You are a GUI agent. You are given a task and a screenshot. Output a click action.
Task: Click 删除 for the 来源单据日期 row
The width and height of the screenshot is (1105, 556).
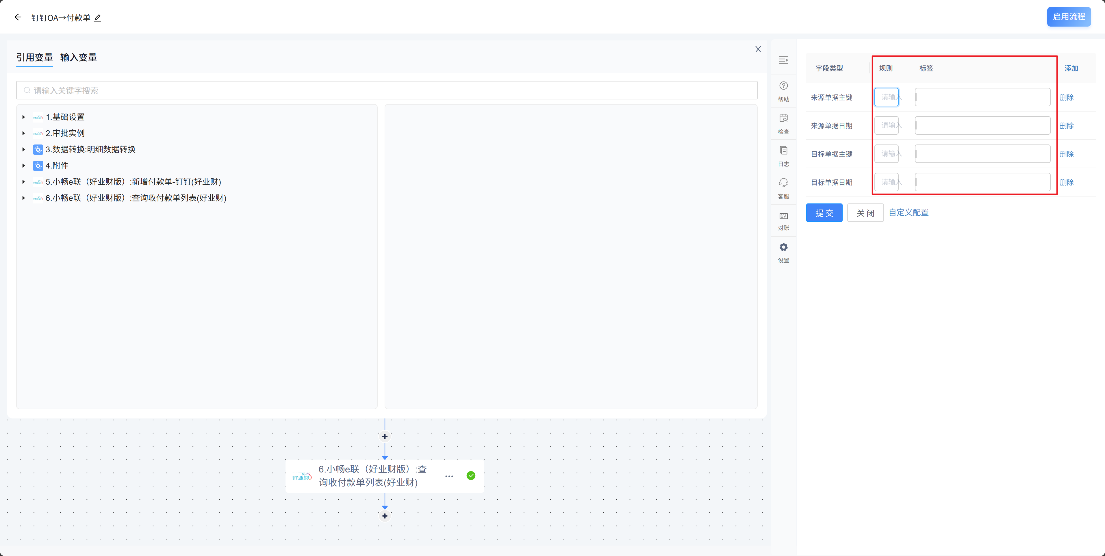point(1066,126)
